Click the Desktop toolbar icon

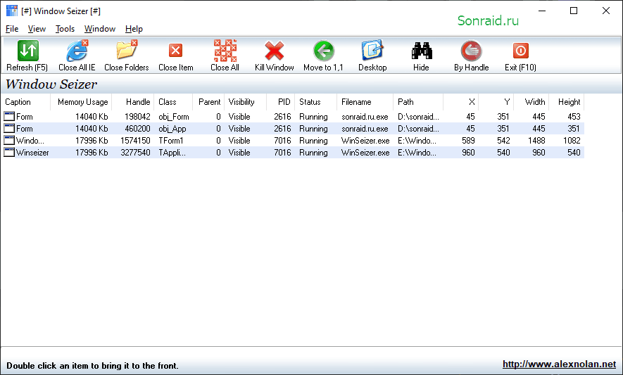tap(372, 51)
